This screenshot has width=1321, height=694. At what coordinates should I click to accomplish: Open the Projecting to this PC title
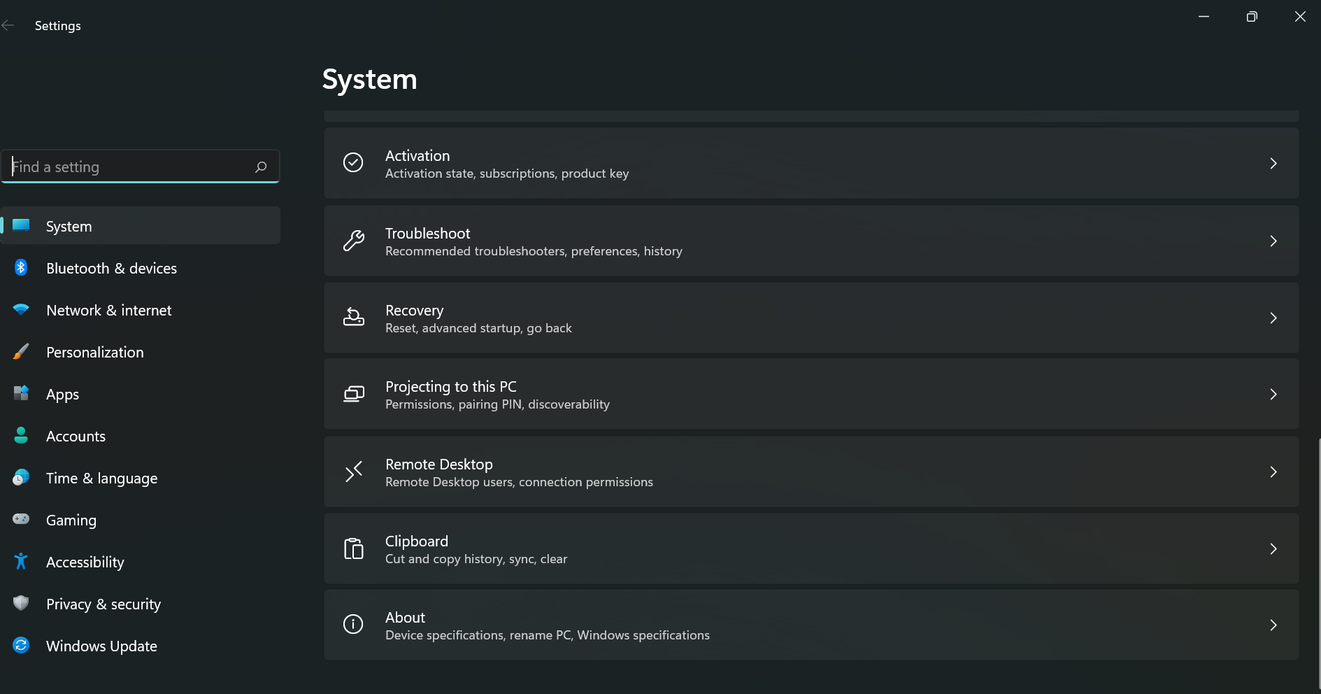(x=451, y=387)
